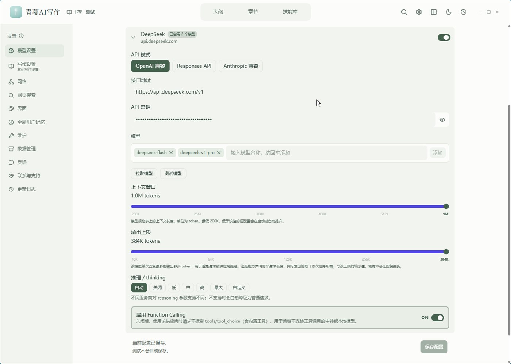
Task: Open 数据管理 in the sidebar
Action: (x=35, y=149)
